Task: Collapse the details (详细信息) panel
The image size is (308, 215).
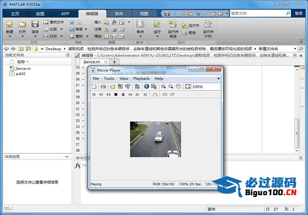Action: [x=67, y=157]
